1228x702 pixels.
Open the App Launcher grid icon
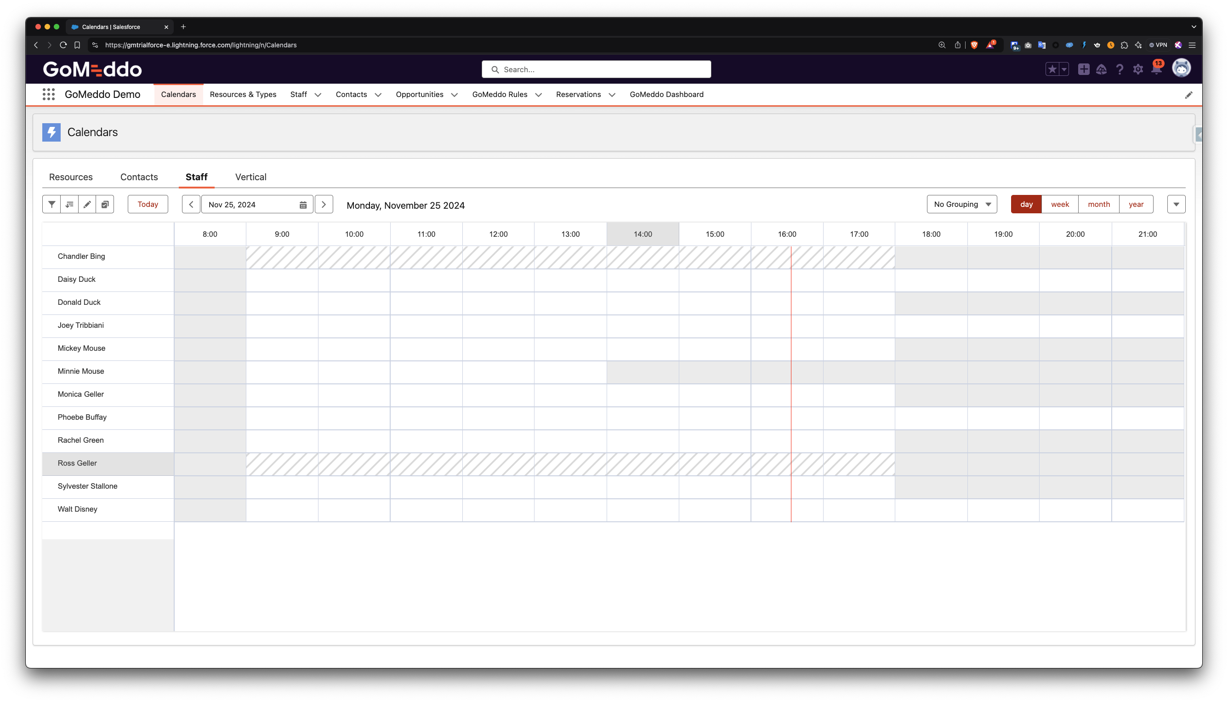tap(49, 95)
